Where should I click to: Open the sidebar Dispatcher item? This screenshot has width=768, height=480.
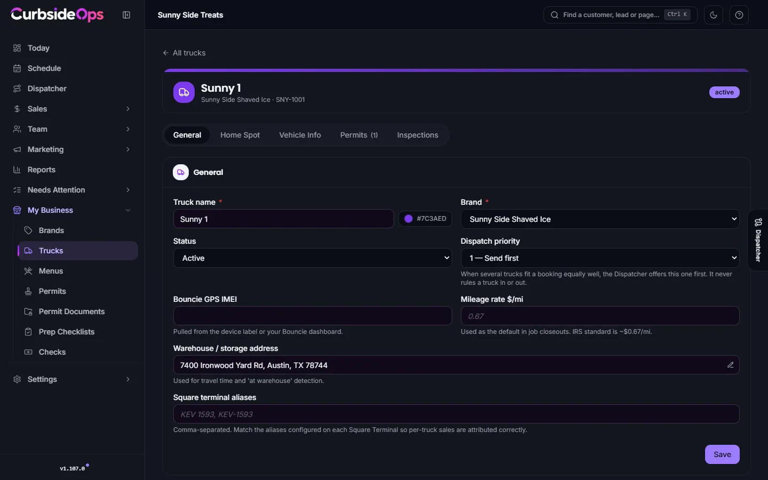(x=72, y=89)
